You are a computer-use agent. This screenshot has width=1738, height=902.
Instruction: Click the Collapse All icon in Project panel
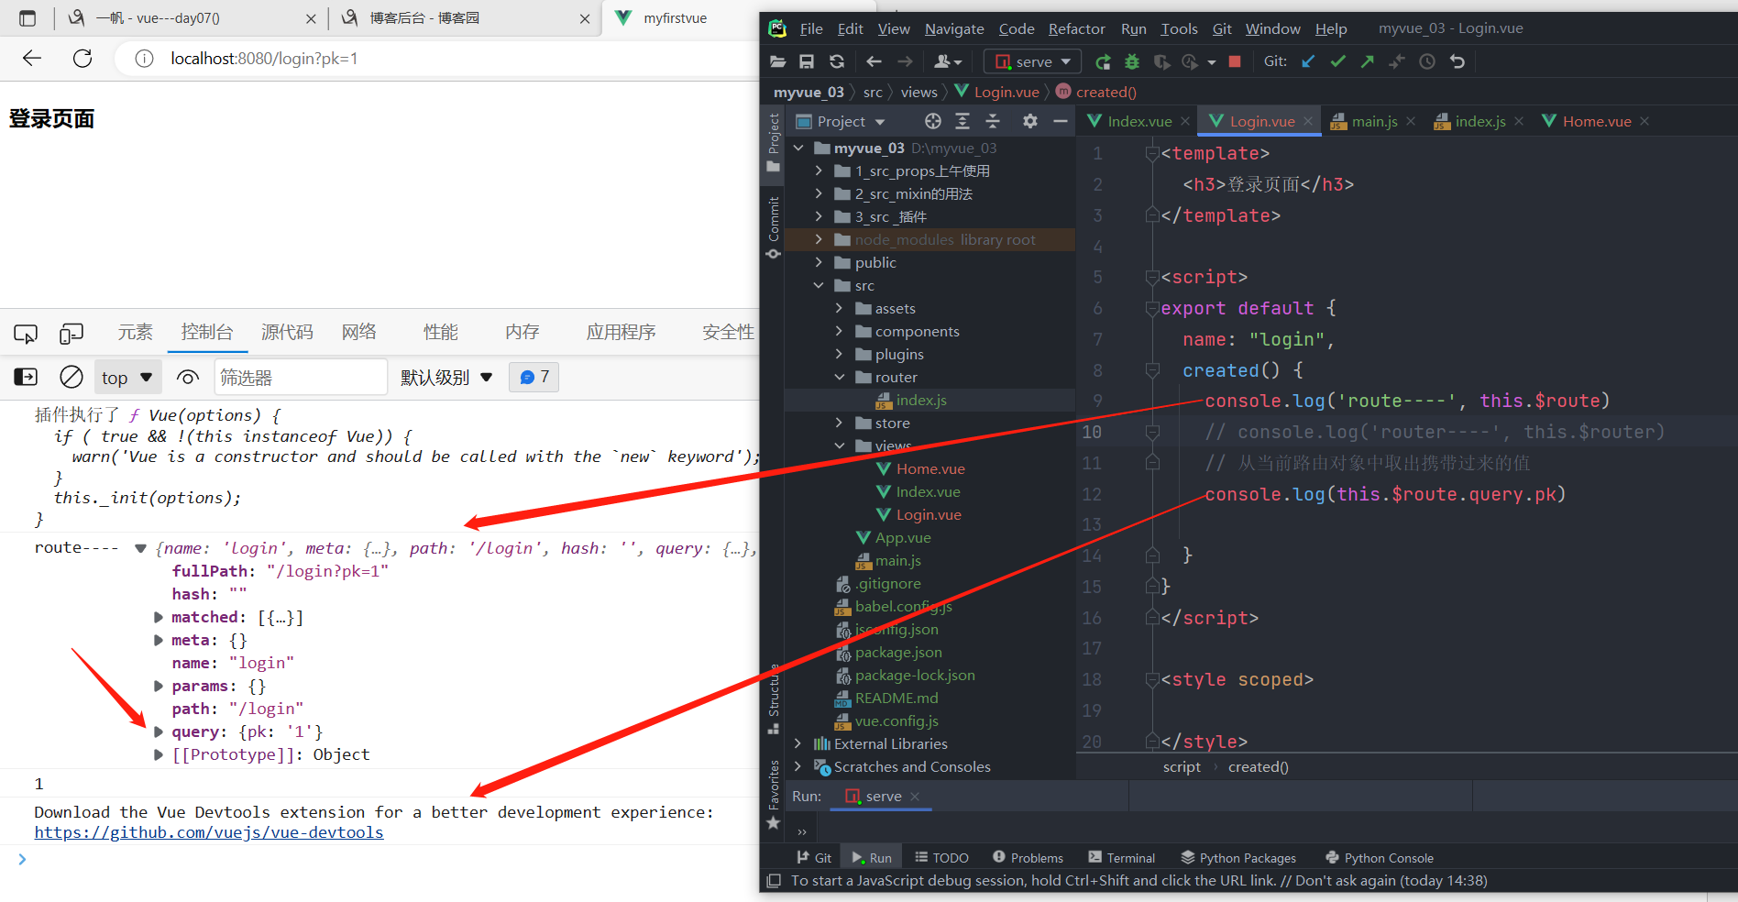coord(993,121)
